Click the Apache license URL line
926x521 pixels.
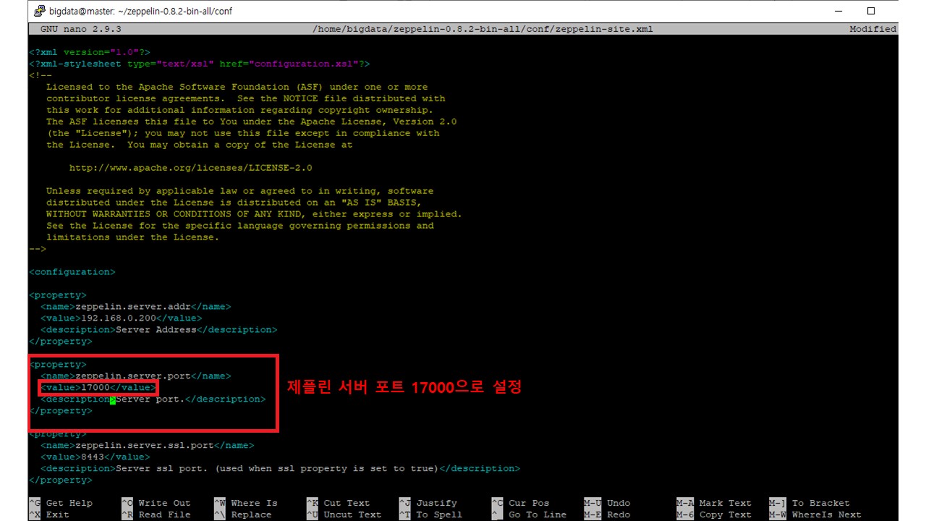(x=191, y=168)
